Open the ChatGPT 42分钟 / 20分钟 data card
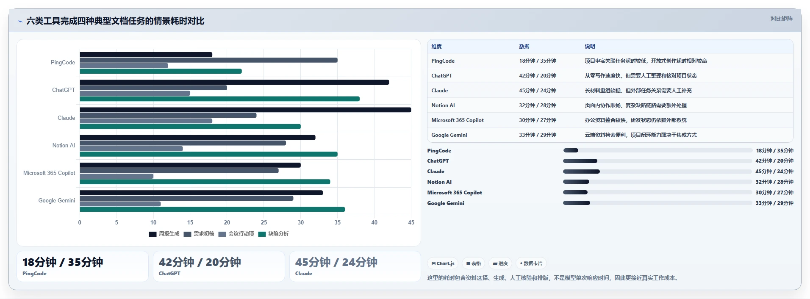The height and width of the screenshot is (299, 810). [219, 266]
